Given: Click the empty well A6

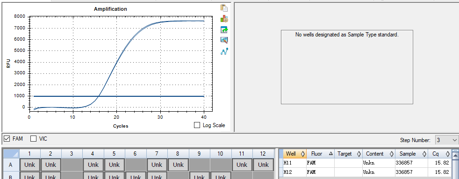Looking at the screenshot, I should click(136, 165).
